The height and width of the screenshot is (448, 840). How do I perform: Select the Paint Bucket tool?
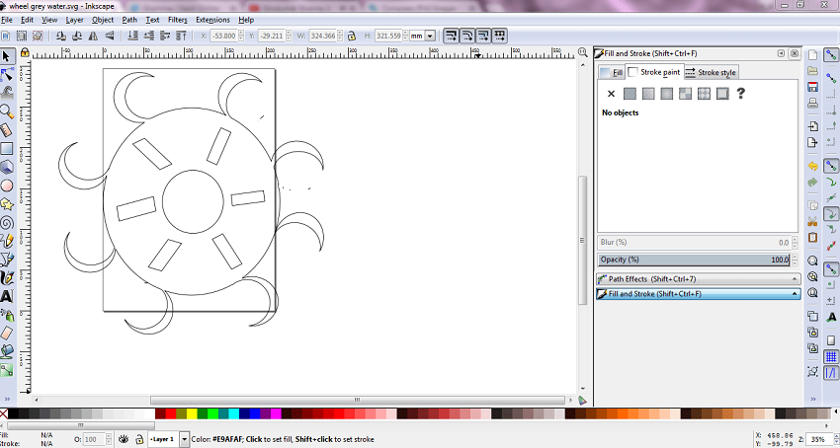[x=7, y=351]
